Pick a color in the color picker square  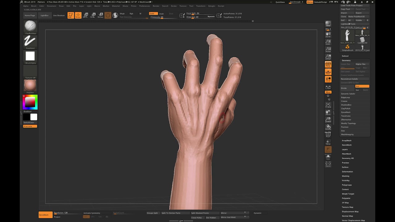pos(30,102)
